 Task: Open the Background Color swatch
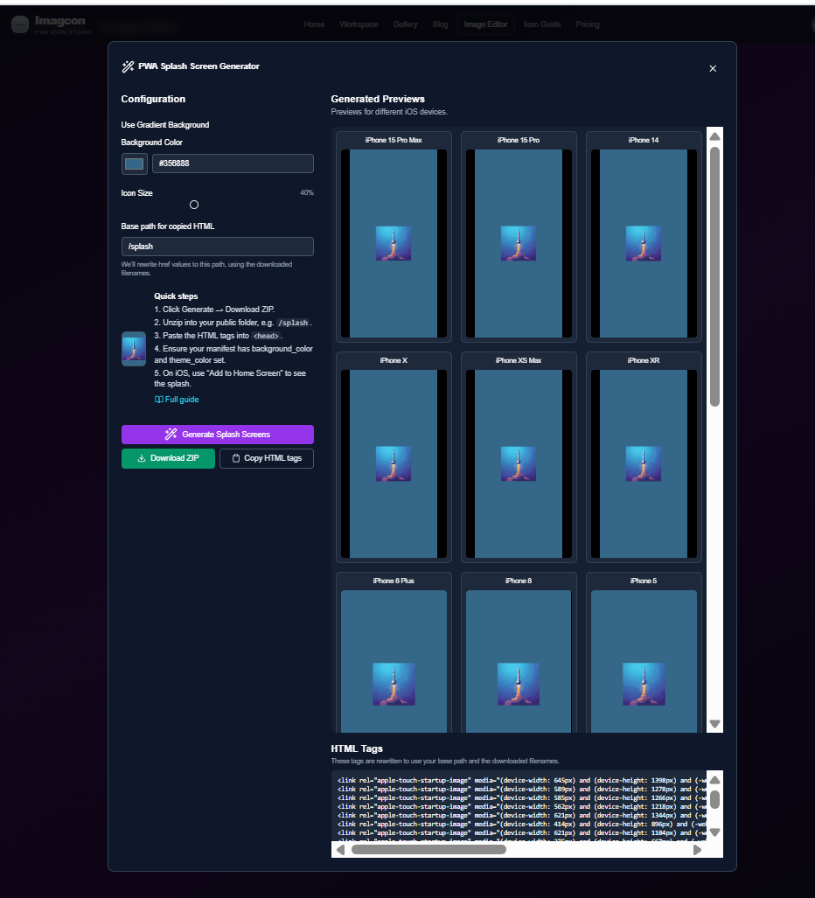click(x=134, y=163)
